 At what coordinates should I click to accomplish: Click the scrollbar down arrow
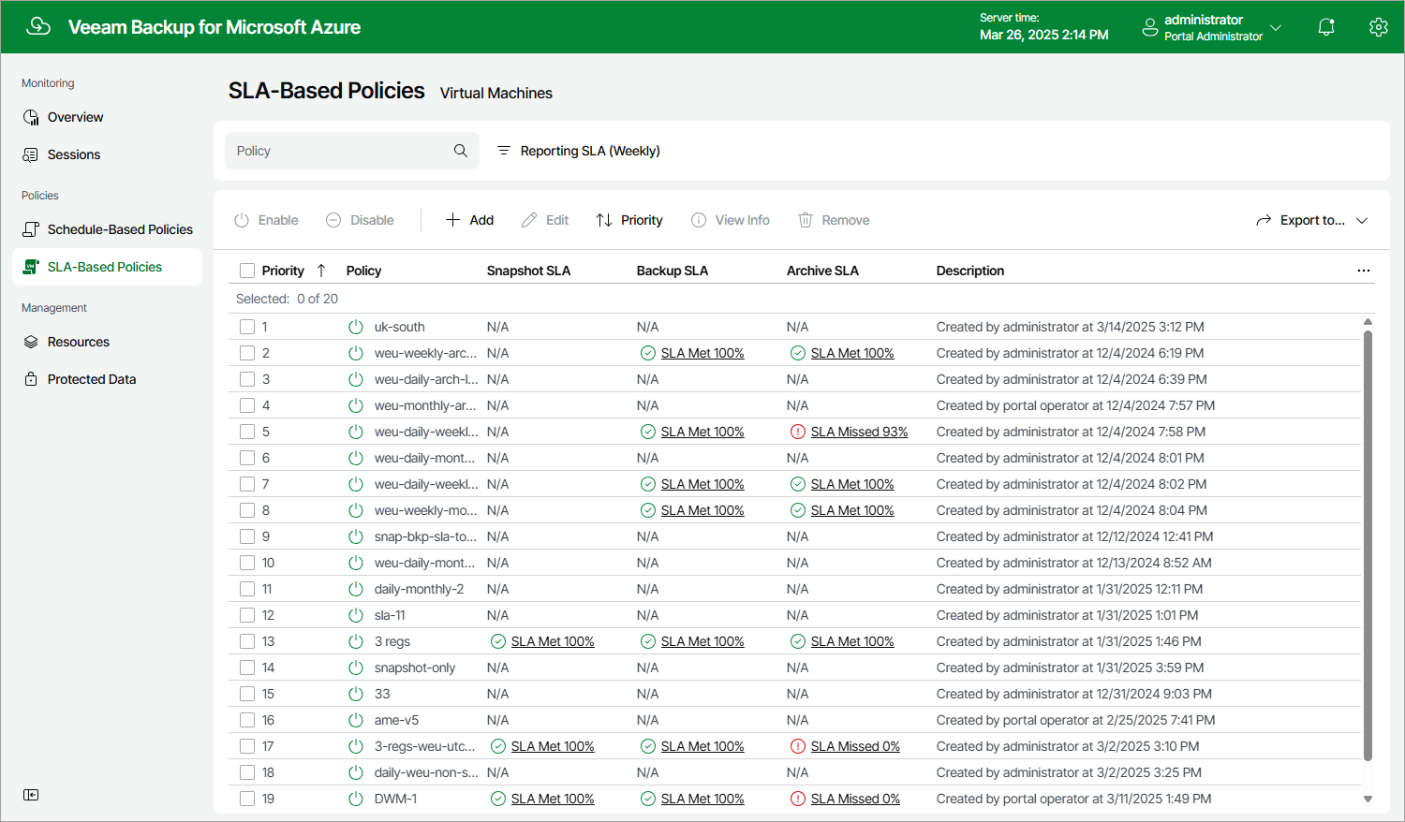click(1368, 800)
